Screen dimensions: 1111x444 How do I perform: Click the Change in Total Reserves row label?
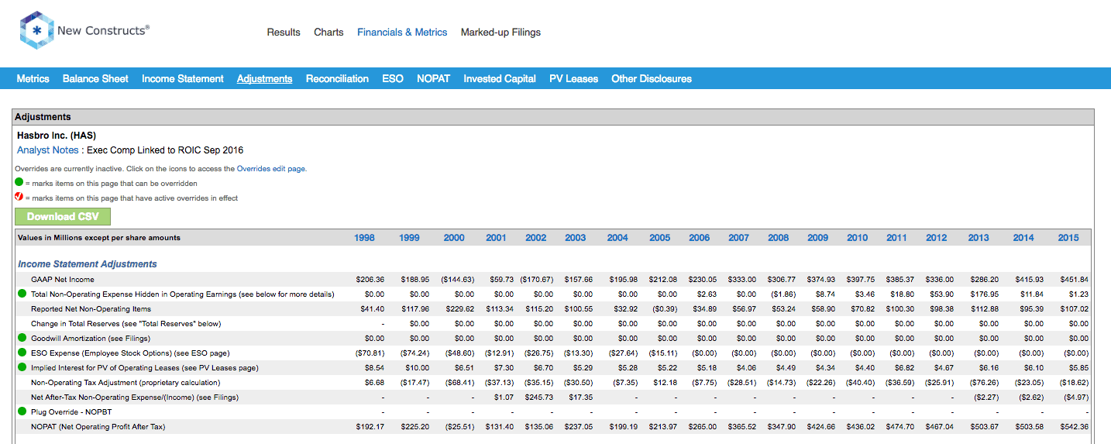[126, 324]
